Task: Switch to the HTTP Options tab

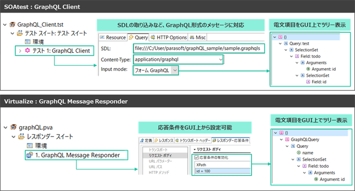Action: click(168, 37)
